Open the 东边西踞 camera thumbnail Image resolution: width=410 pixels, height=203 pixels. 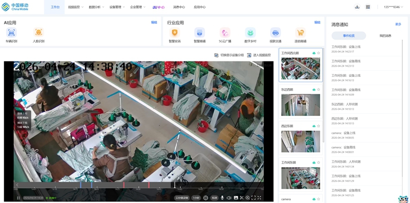tap(300, 105)
